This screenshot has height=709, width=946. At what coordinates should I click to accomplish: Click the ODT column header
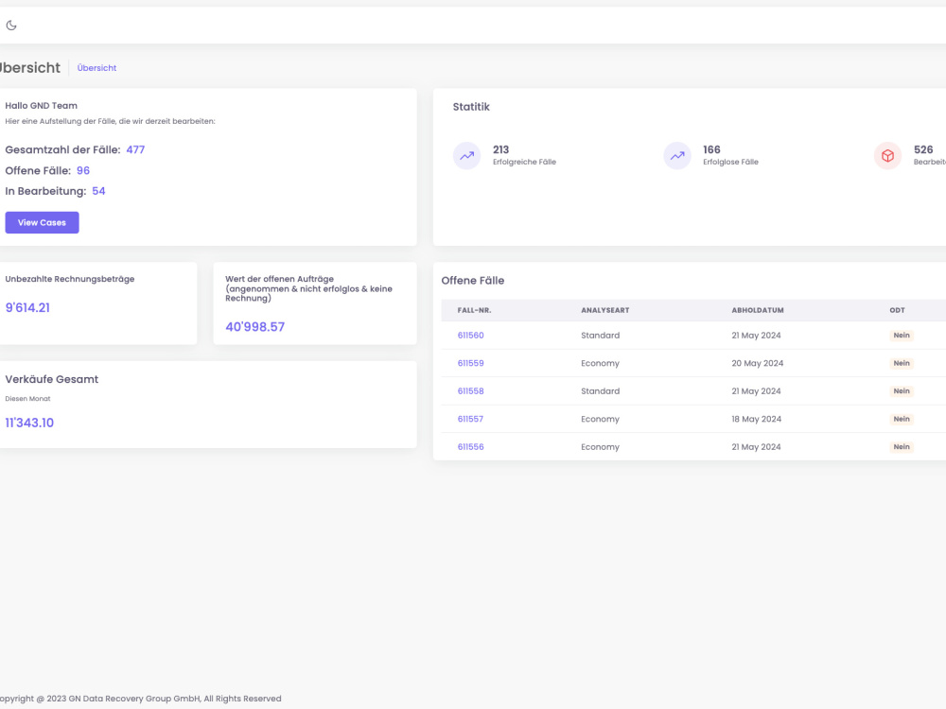tap(897, 310)
